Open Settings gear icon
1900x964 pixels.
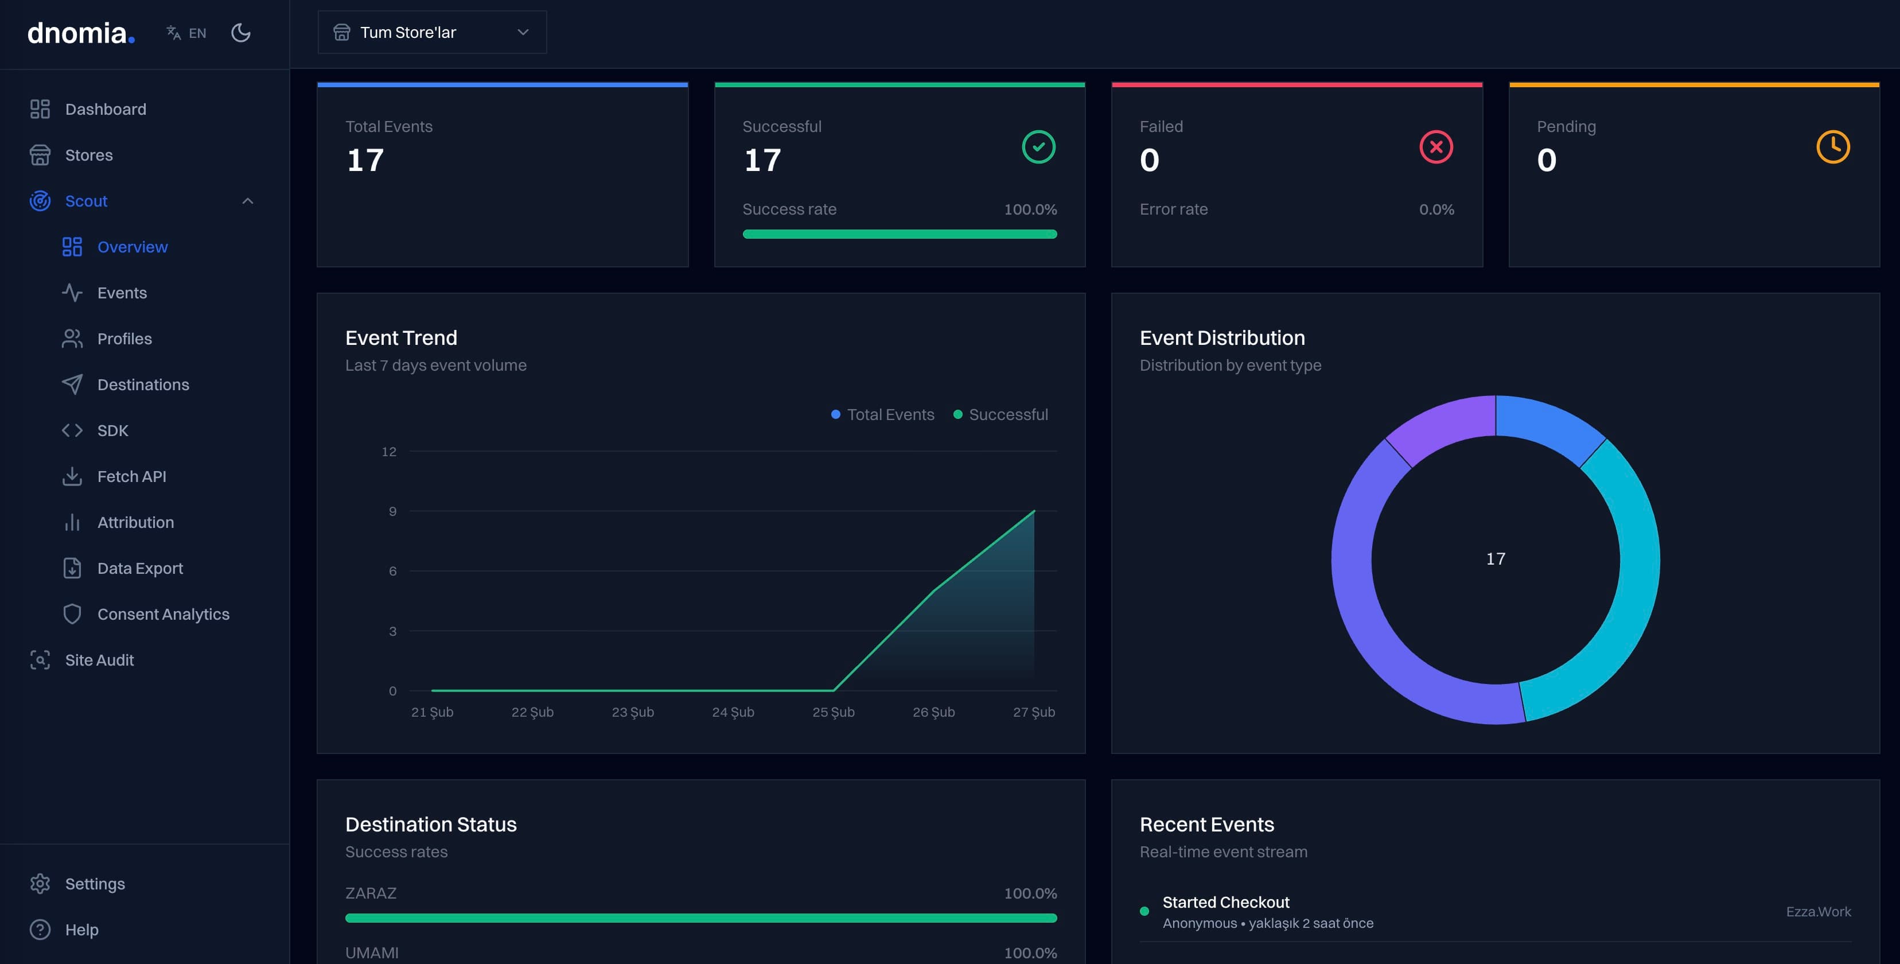click(x=40, y=884)
